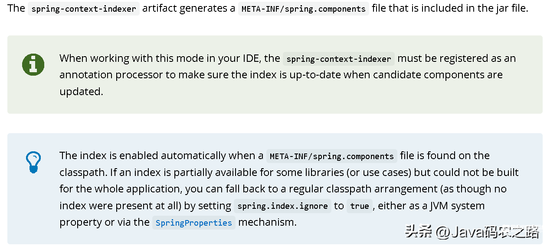The width and height of the screenshot is (547, 246).
Task: Open the SpringProperties link
Action: pyautogui.click(x=194, y=223)
